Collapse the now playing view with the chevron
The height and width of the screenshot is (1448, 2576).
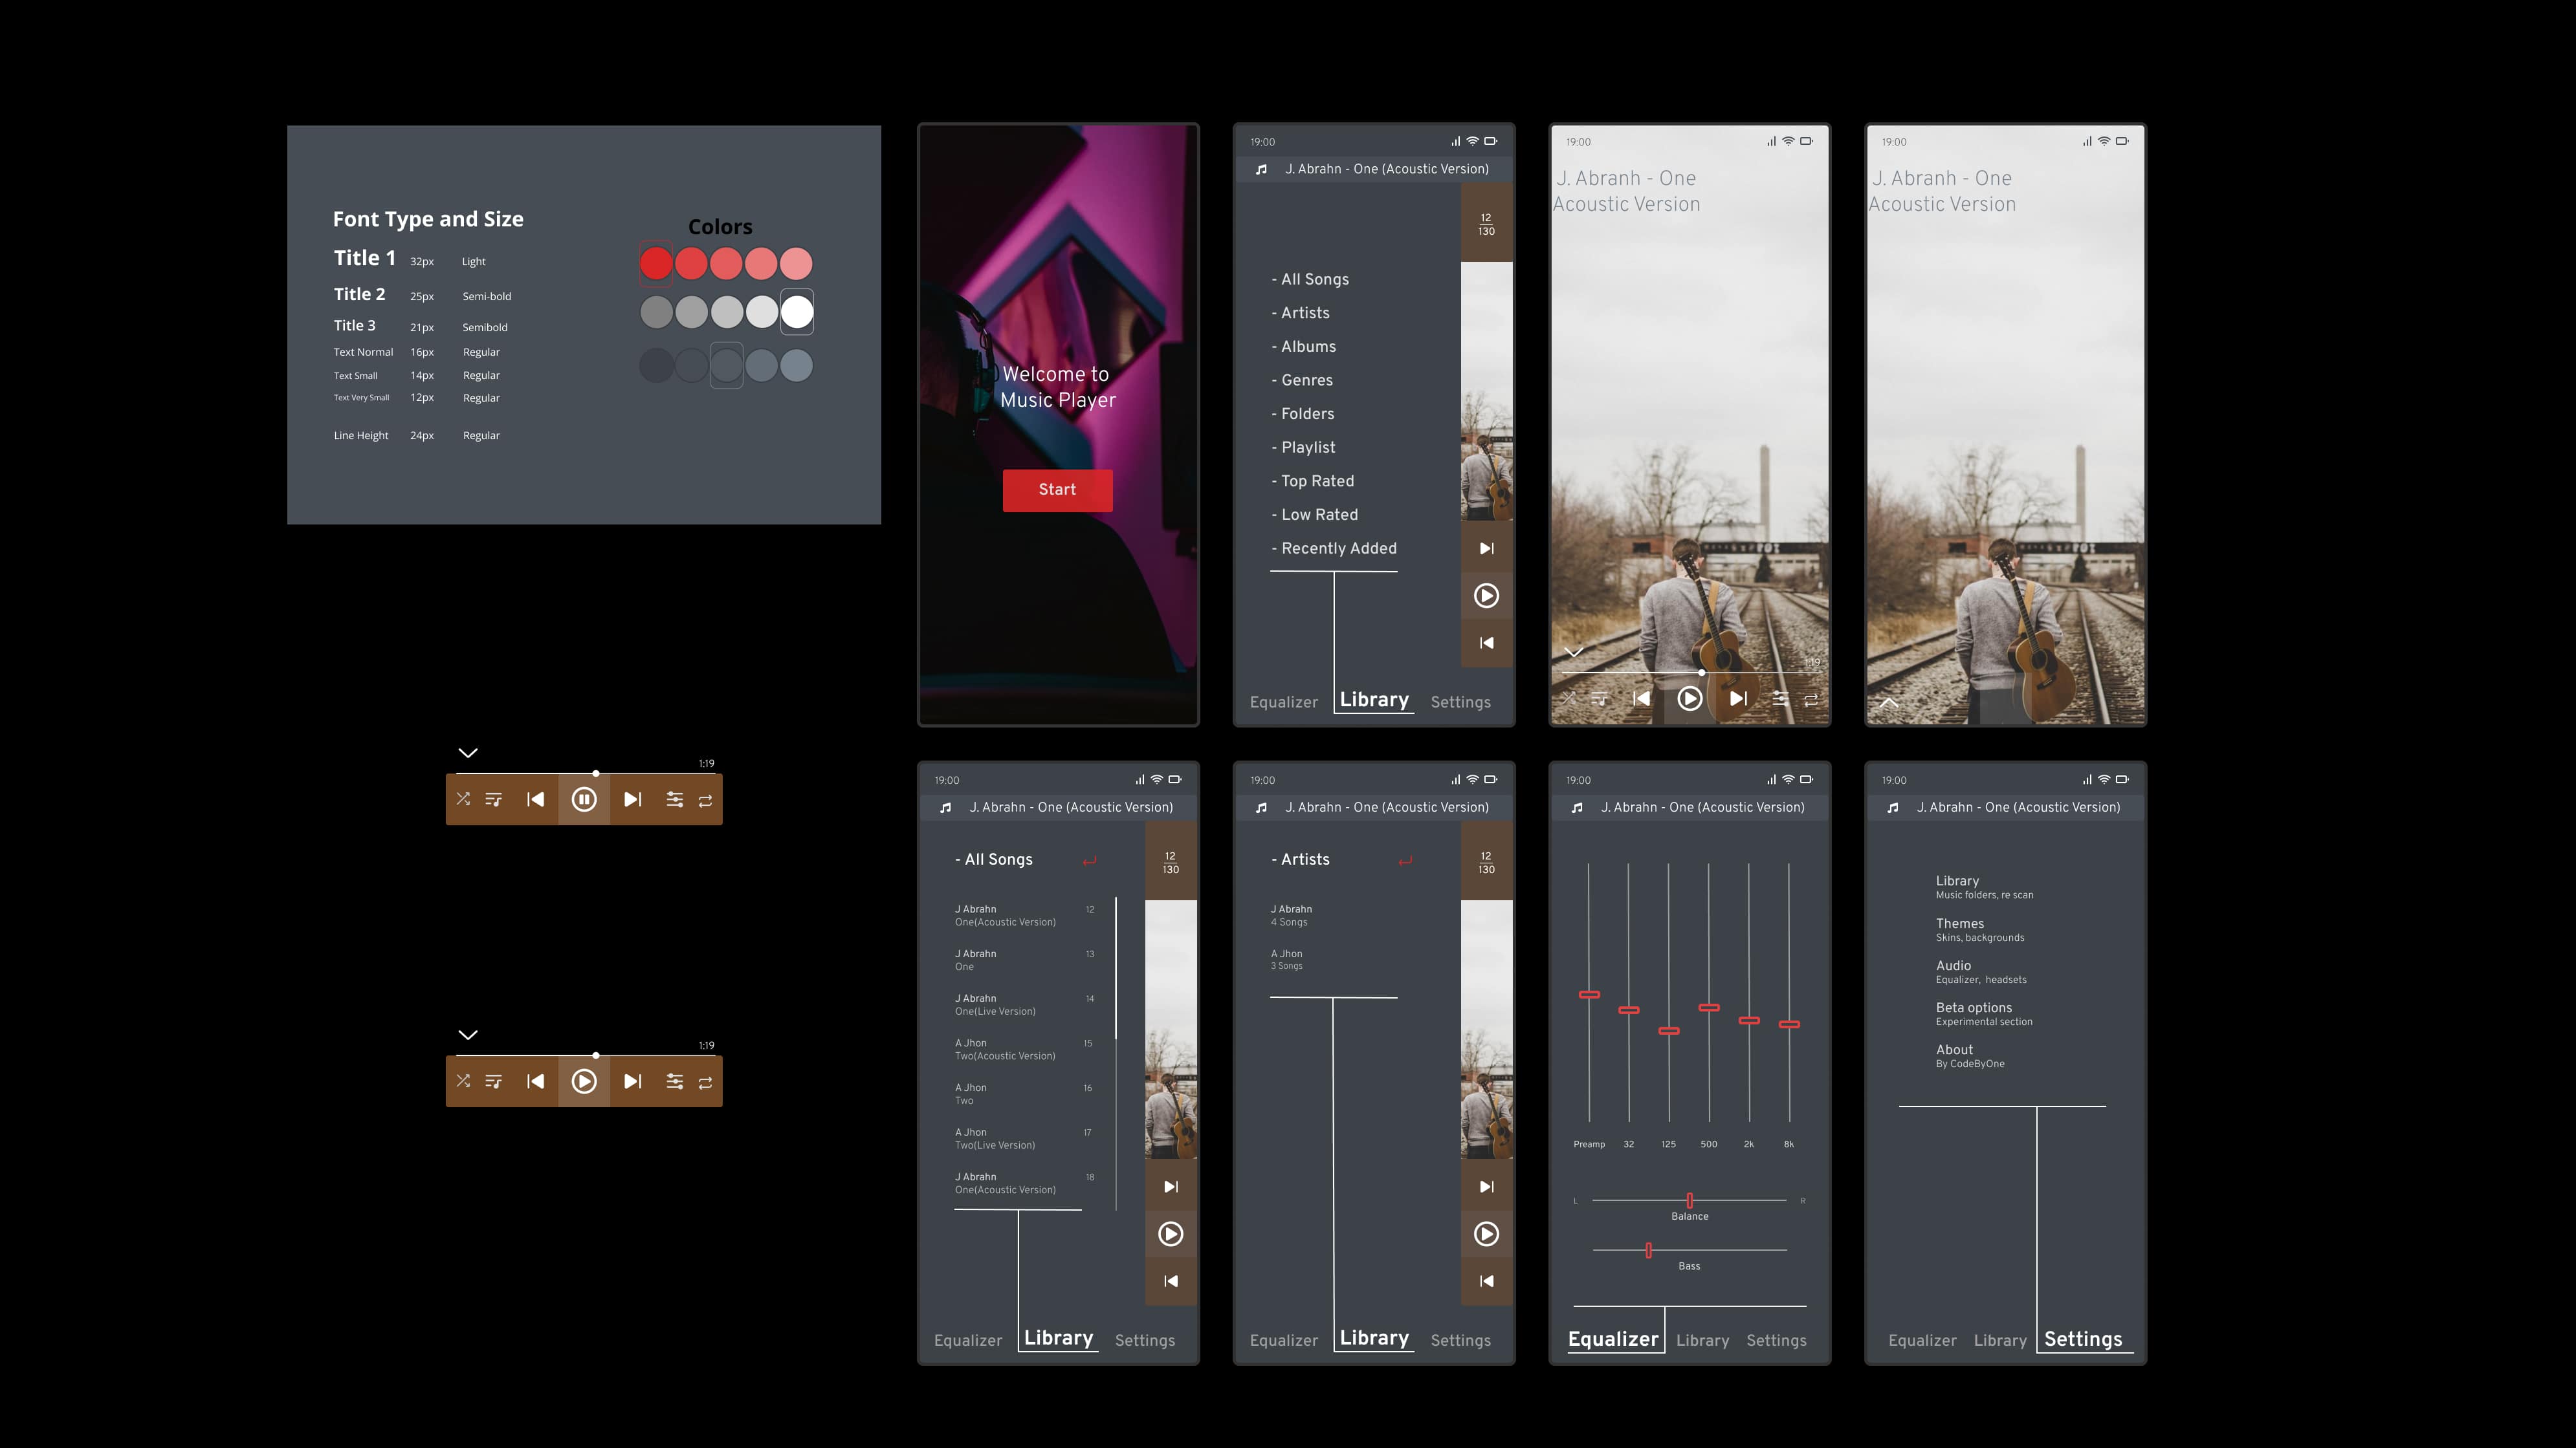1574,651
